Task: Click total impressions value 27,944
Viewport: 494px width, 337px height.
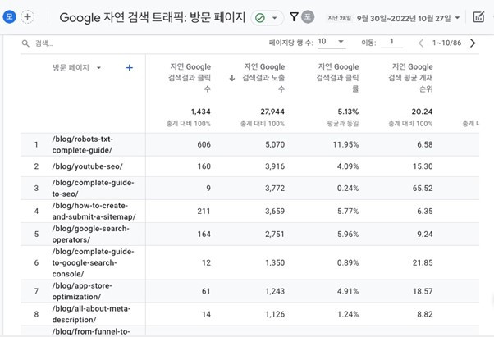Action: (x=272, y=112)
